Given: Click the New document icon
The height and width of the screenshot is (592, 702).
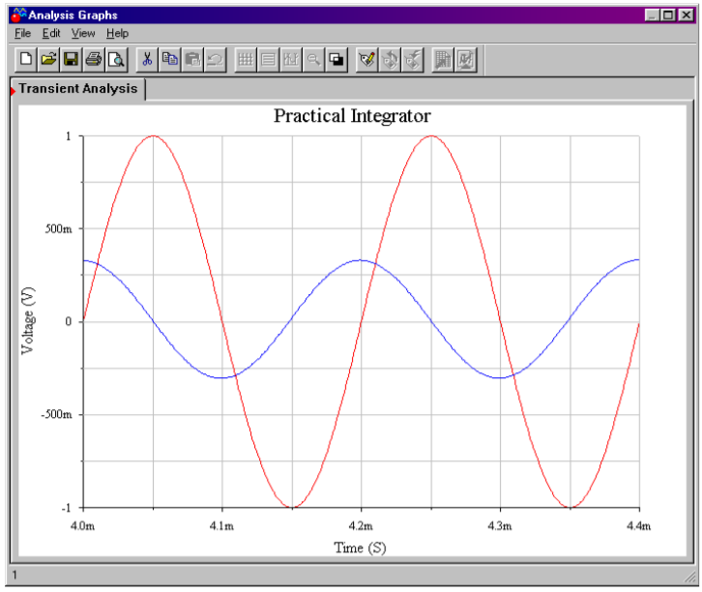Looking at the screenshot, I should pos(26,59).
